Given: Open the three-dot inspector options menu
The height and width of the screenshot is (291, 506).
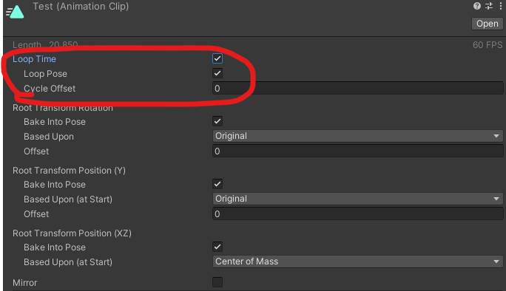Looking at the screenshot, I should 501,6.
